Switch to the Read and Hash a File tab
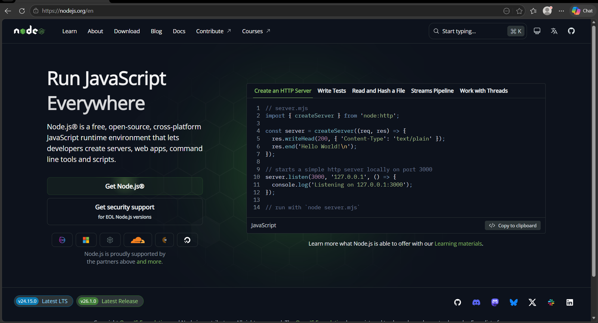This screenshot has width=598, height=323. (378, 91)
